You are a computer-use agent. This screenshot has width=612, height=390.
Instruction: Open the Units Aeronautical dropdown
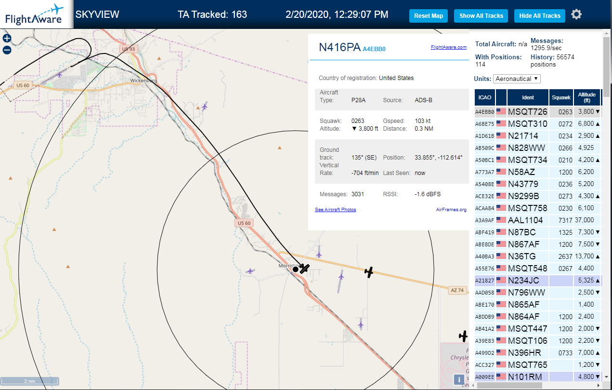point(517,79)
